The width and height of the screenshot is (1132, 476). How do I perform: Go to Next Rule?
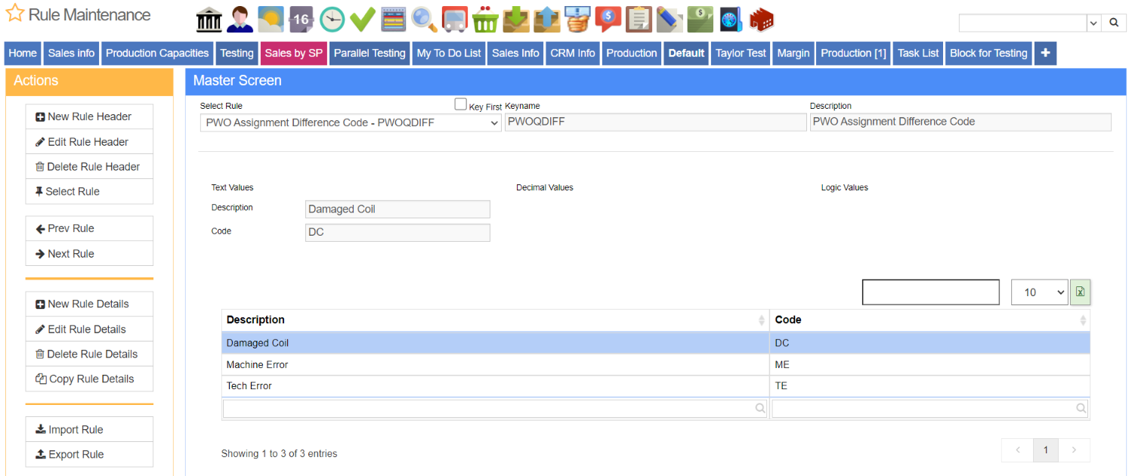[89, 253]
